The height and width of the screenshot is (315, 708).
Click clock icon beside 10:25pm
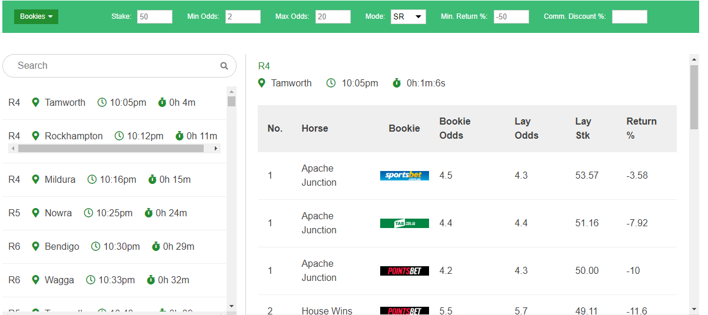[88, 213]
